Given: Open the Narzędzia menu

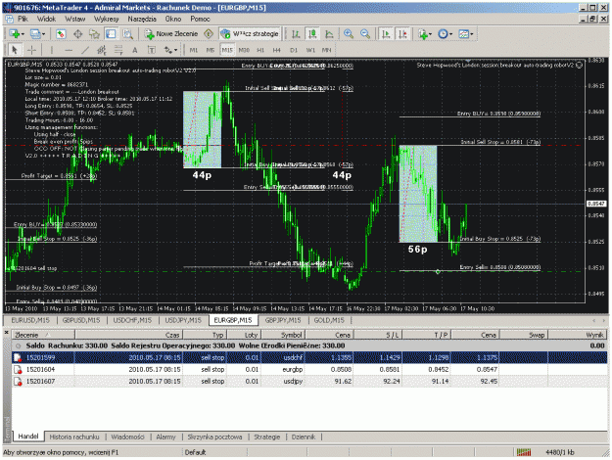Looking at the screenshot, I should 142,19.
